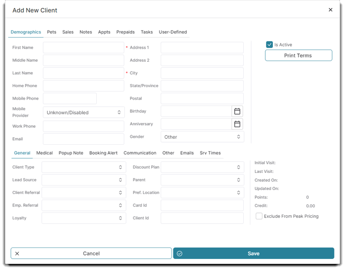345x274 pixels.
Task: Enable Exclude From Peak Pricing
Action: pyautogui.click(x=259, y=216)
